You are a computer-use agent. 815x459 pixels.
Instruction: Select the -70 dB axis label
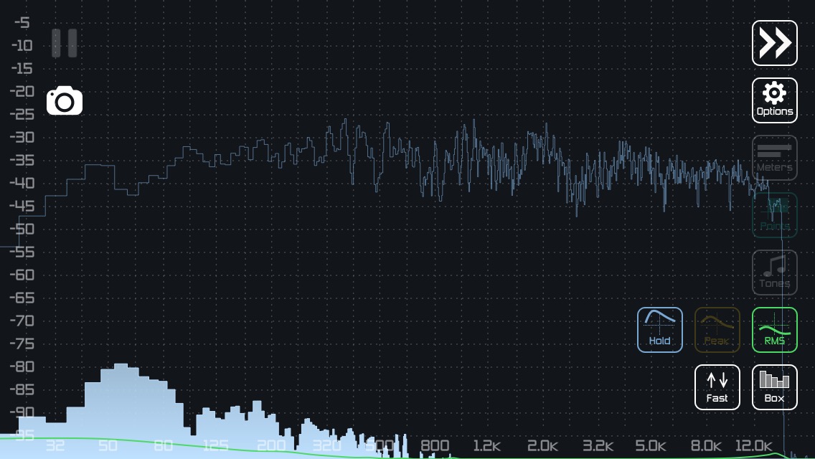22,321
